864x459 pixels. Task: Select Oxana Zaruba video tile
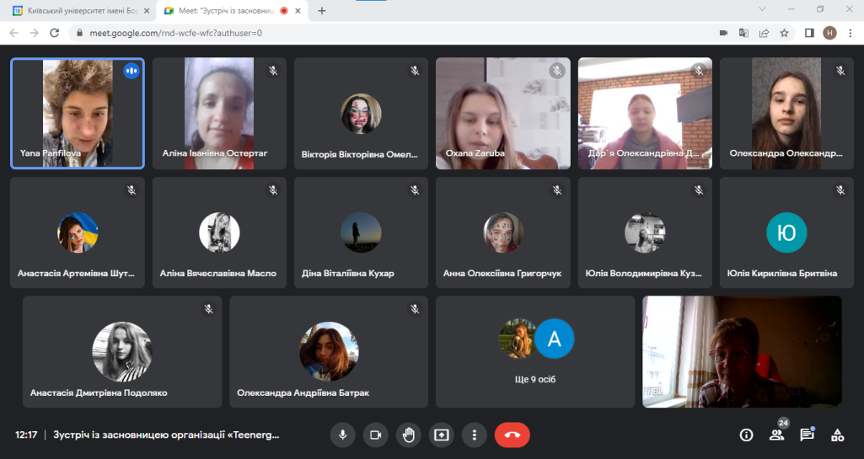coord(503,113)
